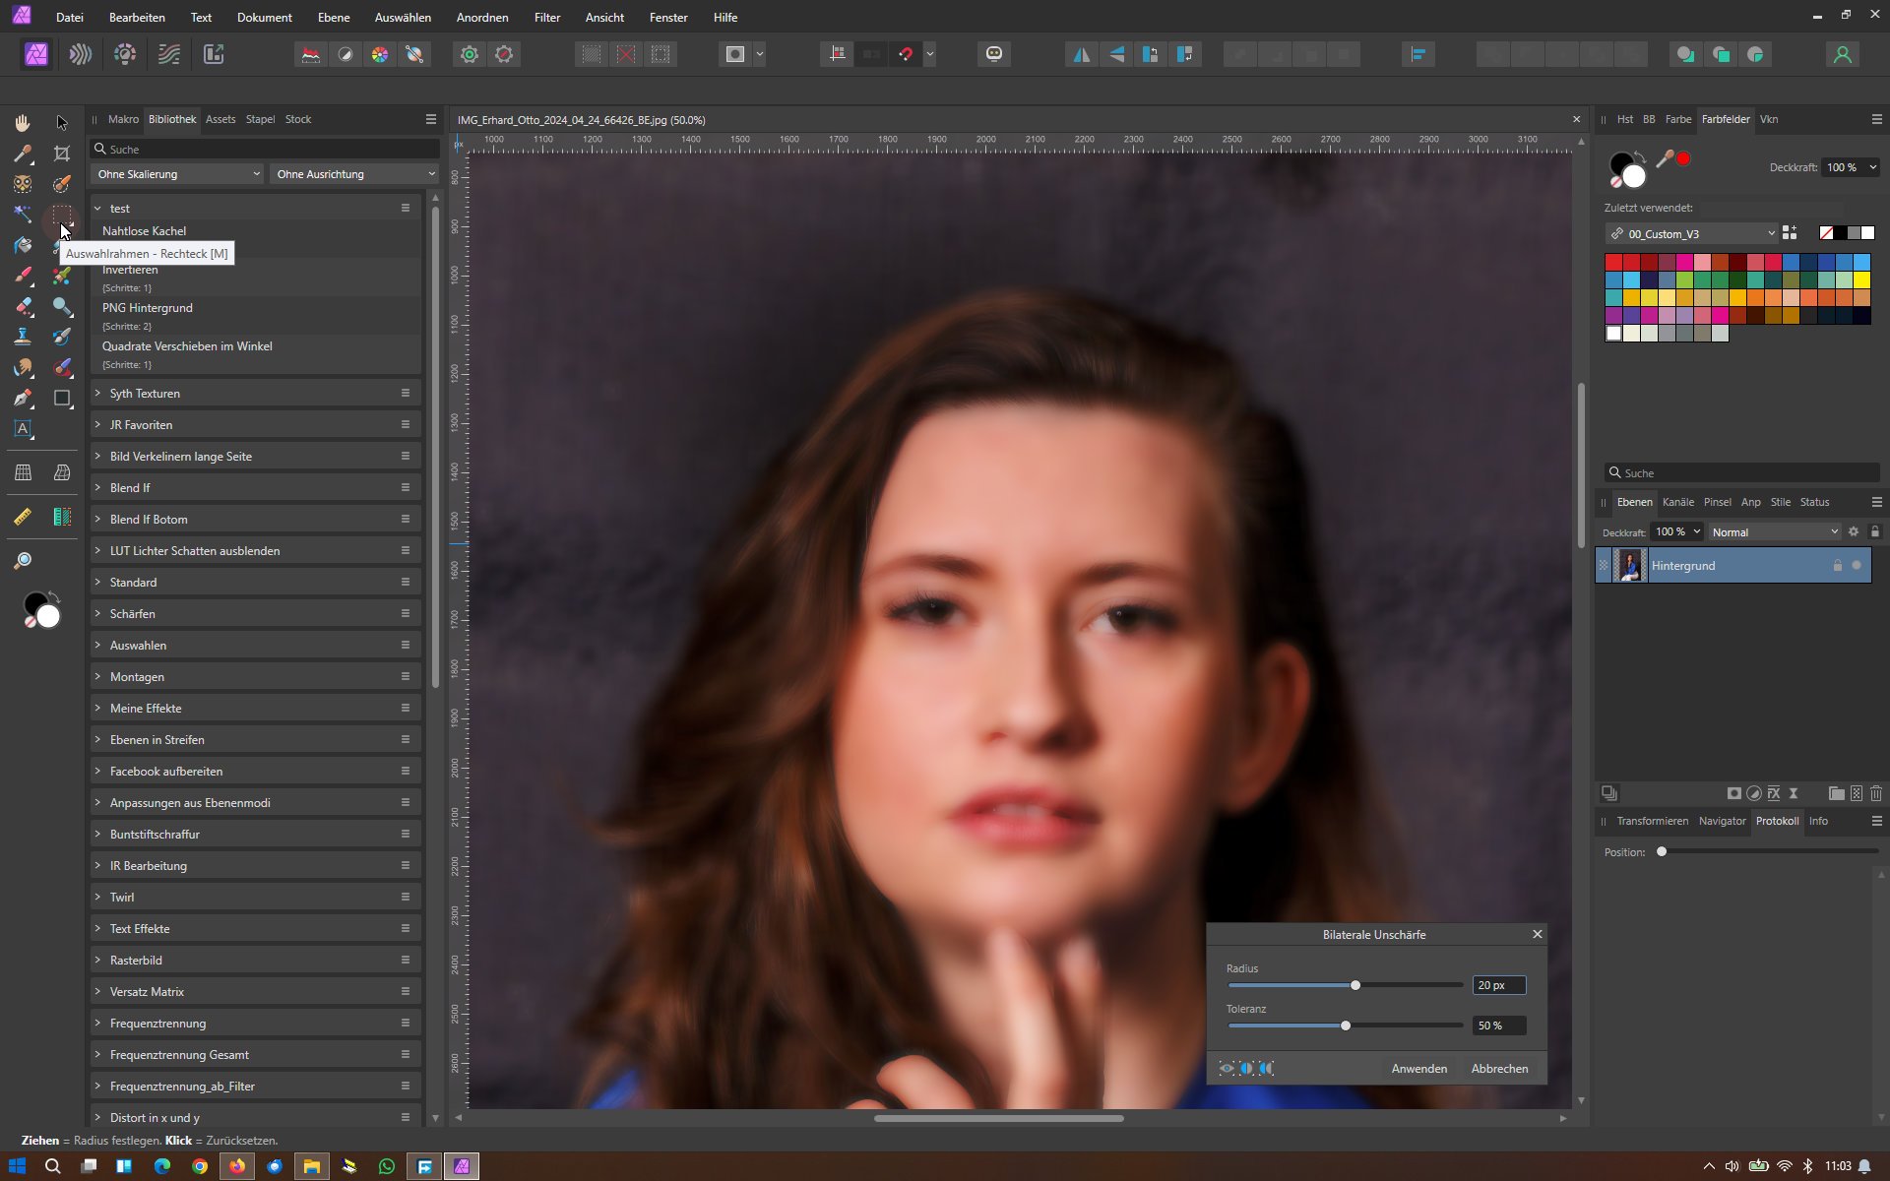
Task: Switch to the Kanäle tab
Action: (1678, 502)
